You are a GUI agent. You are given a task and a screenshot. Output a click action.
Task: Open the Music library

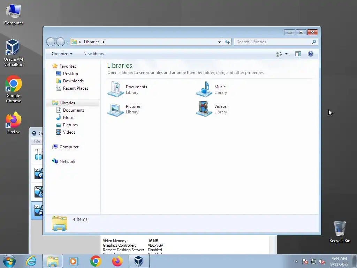click(212, 89)
